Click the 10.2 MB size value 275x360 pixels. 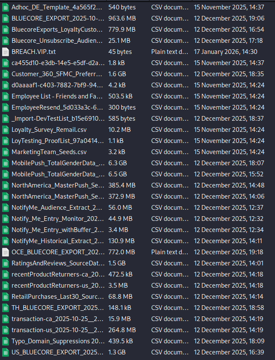[119, 130]
